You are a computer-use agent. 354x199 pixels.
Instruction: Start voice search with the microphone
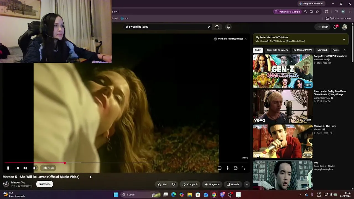(x=228, y=27)
